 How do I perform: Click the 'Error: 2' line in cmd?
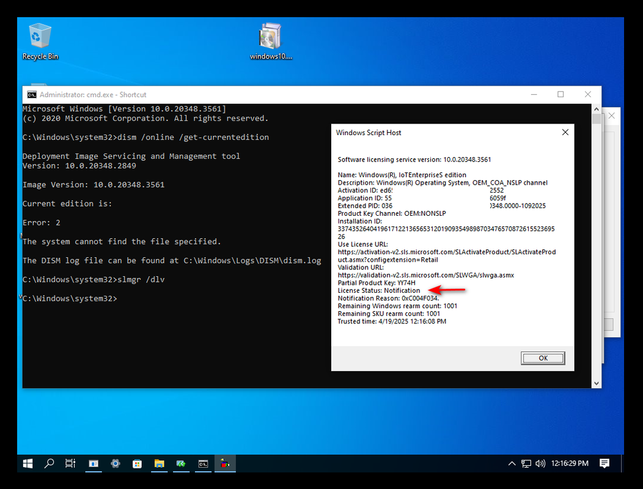[x=42, y=222]
